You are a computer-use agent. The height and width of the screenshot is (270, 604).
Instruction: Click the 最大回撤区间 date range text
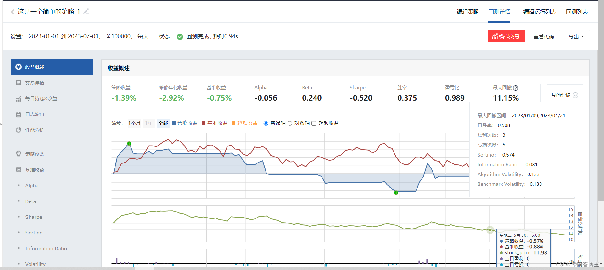click(539, 115)
